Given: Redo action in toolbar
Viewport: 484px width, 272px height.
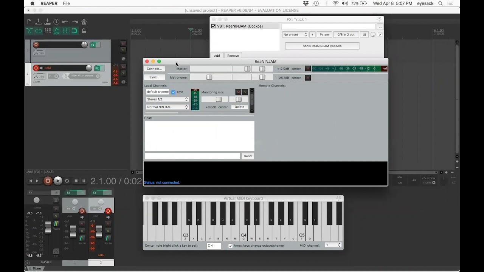Looking at the screenshot, I should 75,22.
